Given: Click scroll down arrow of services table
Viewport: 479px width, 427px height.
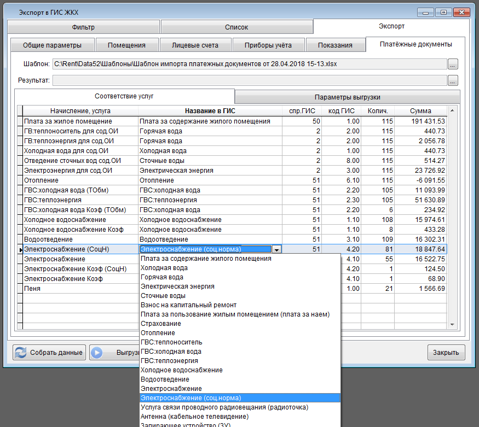Looking at the screenshot, I should click(452, 325).
